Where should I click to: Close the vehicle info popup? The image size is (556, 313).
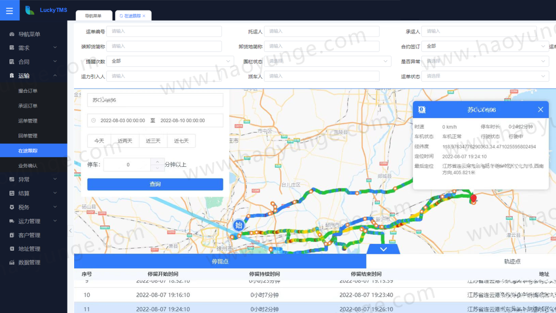click(541, 110)
